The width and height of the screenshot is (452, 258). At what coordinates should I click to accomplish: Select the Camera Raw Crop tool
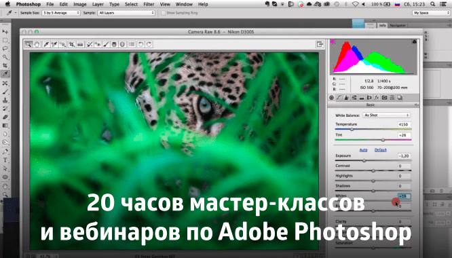click(72, 44)
